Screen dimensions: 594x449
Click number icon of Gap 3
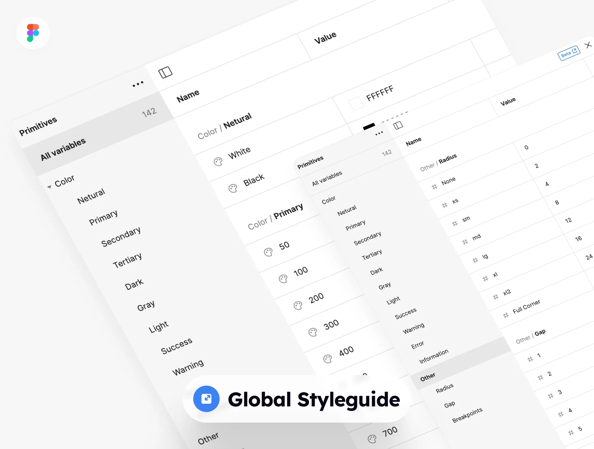[x=551, y=396]
